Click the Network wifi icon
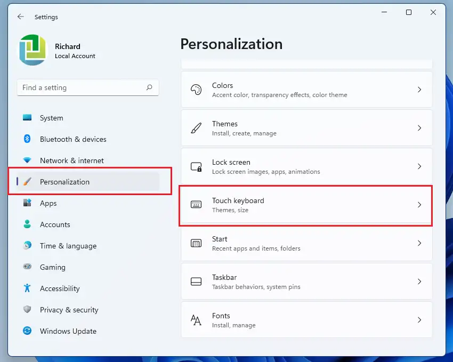The height and width of the screenshot is (362, 453). tap(27, 160)
